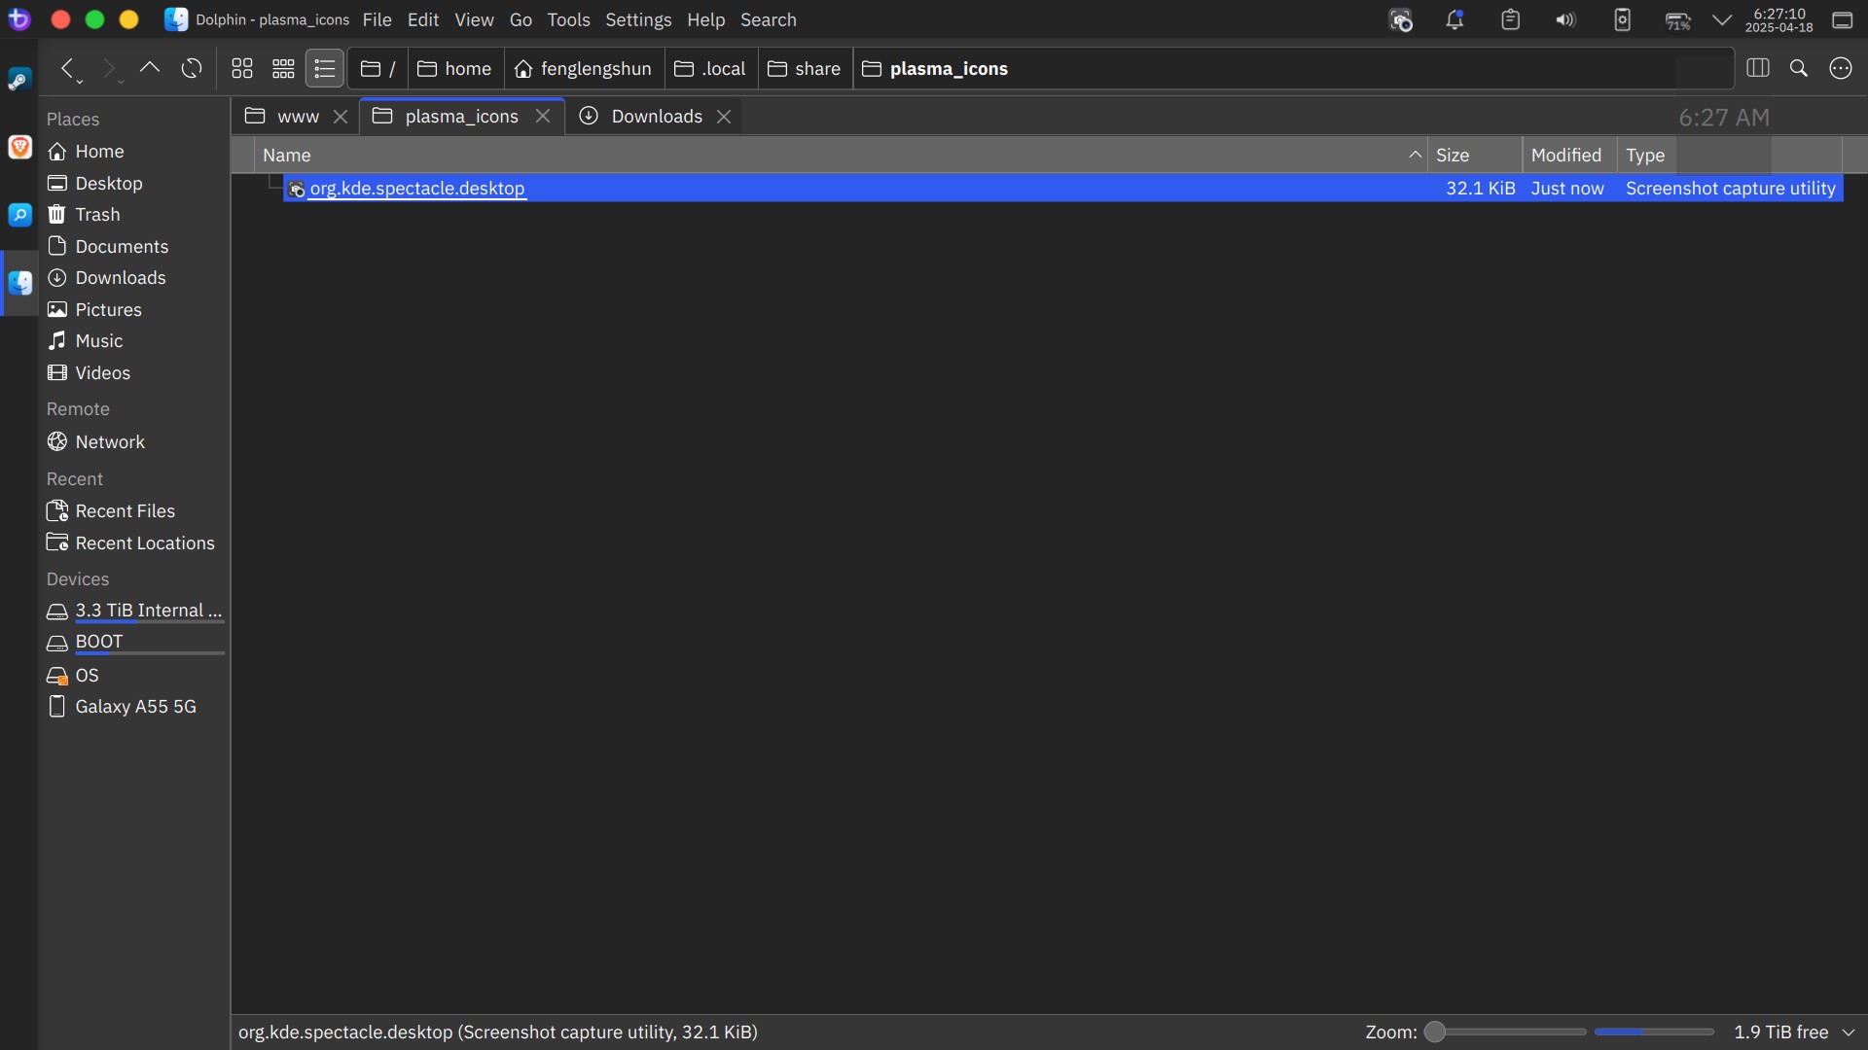
Task: Sort by Name column header
Action: point(841,156)
